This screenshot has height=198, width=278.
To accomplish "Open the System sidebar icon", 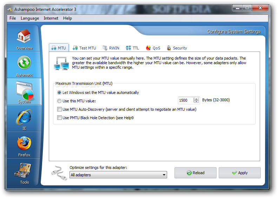I will tap(25, 91).
